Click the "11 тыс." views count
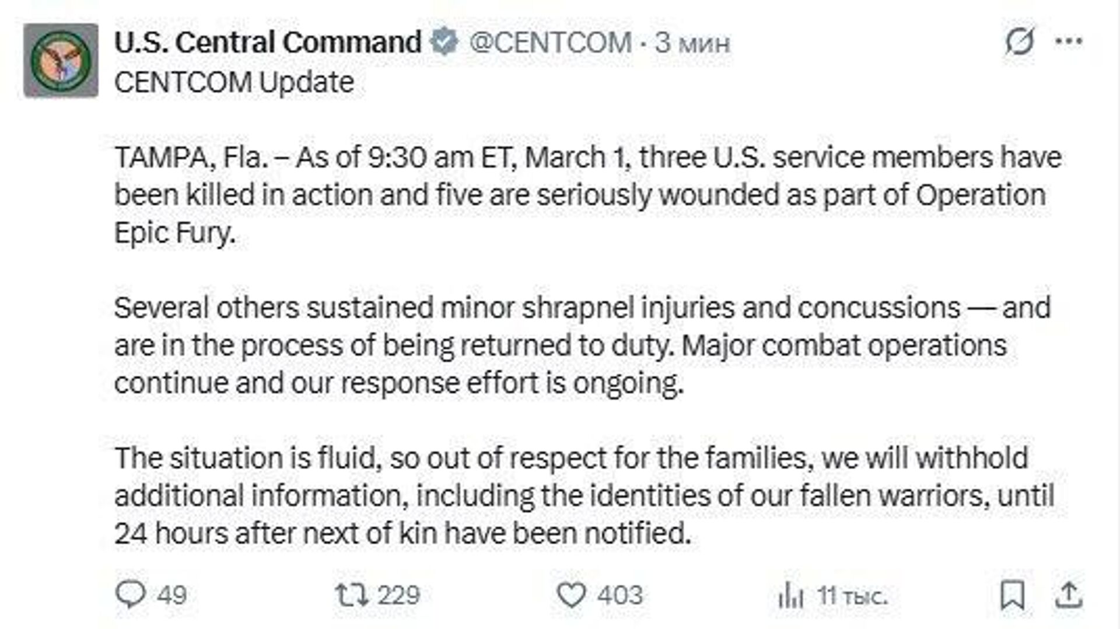This screenshot has width=1120, height=629. point(852,596)
